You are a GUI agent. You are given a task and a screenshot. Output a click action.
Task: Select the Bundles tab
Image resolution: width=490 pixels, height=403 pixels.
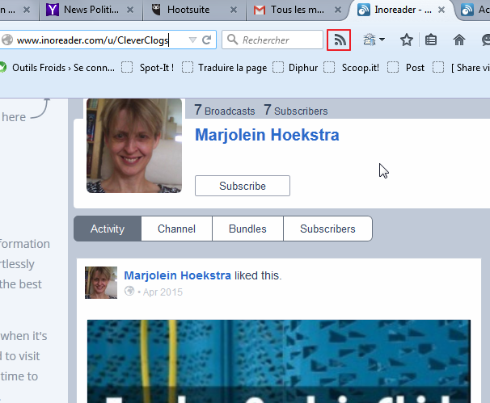tap(247, 229)
